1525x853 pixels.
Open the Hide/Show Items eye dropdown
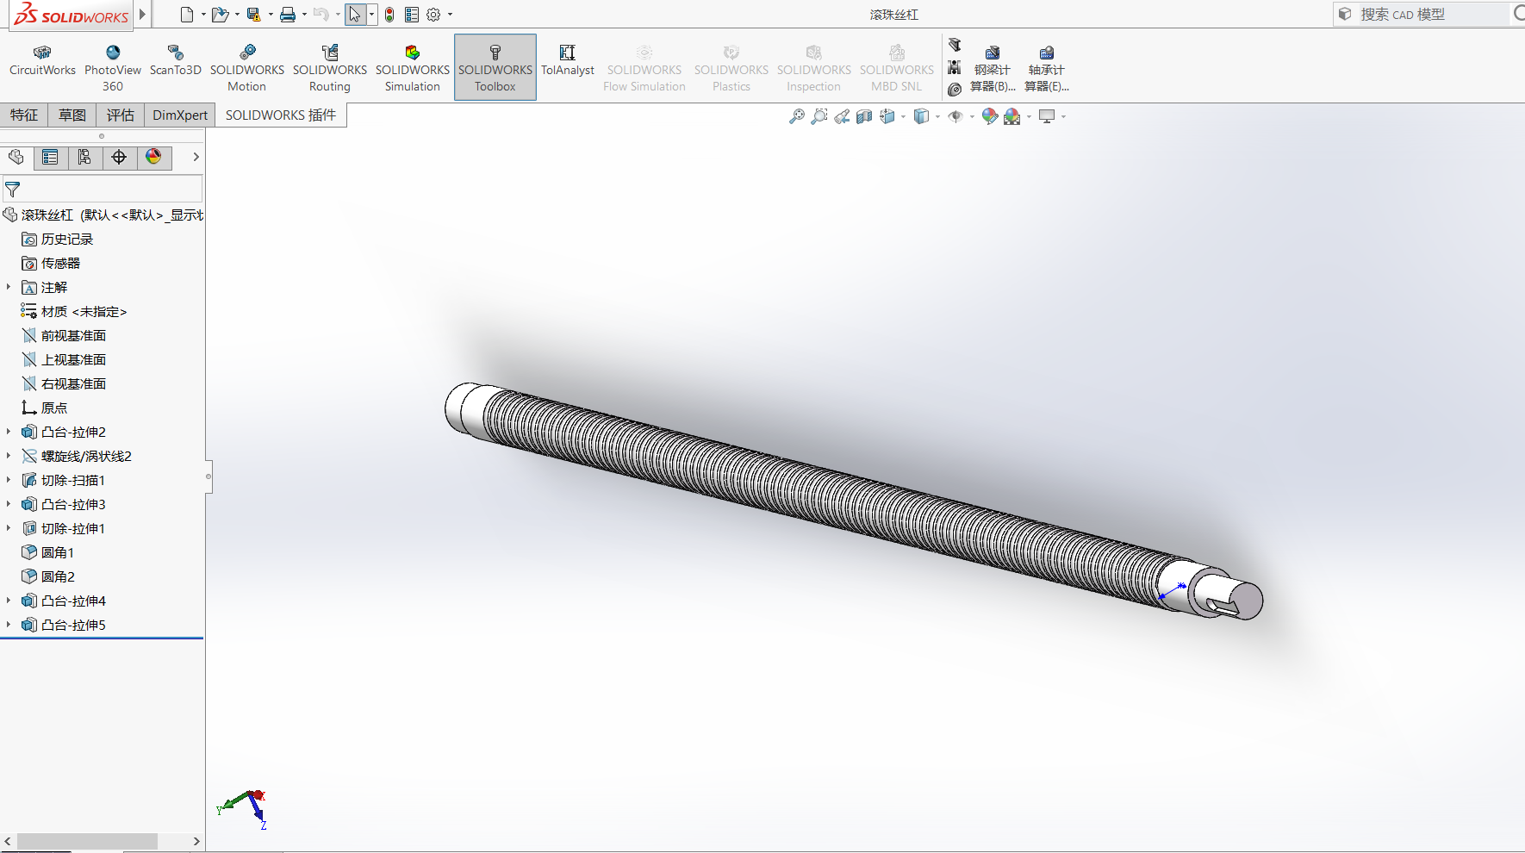[x=972, y=116]
